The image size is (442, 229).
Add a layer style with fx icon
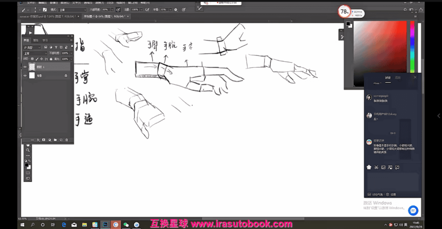[38, 140]
